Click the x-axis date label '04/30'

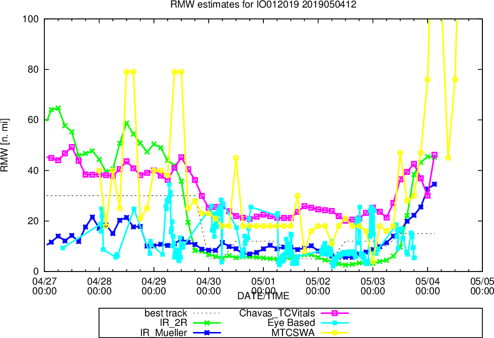(x=208, y=281)
